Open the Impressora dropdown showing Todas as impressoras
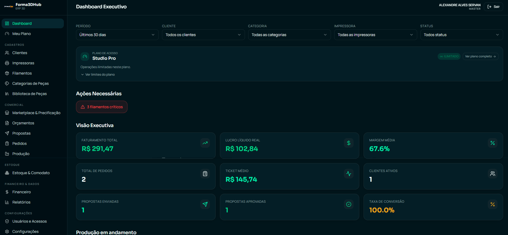508x235 pixels. 375,35
